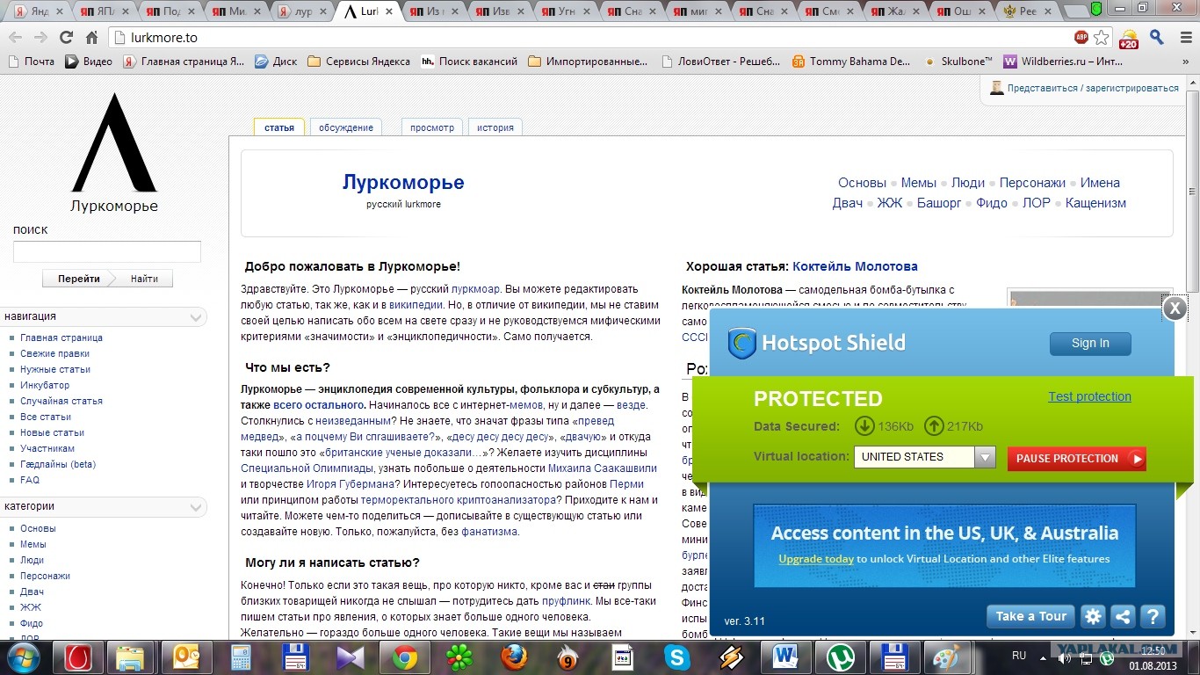Screen dimensions: 1200x675
Task: Open Случайная статья in sidebar
Action: [61, 401]
